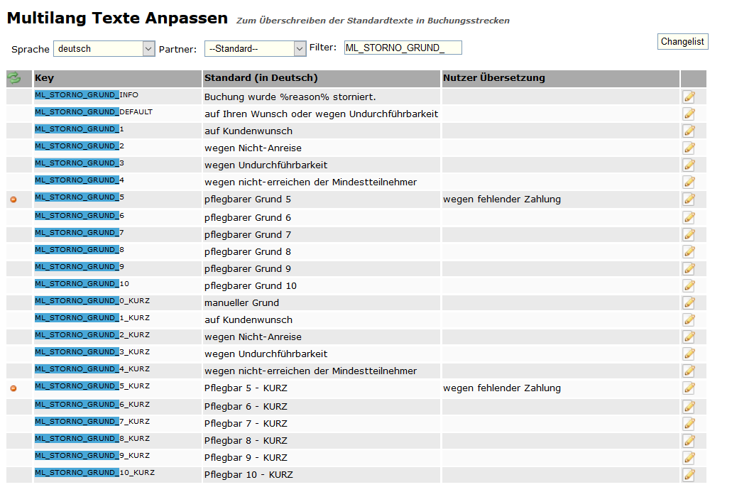Click pencil icon for ML_STORNO_GRUND_DEFAULT
The width and height of the screenshot is (732, 492).
[x=689, y=114]
